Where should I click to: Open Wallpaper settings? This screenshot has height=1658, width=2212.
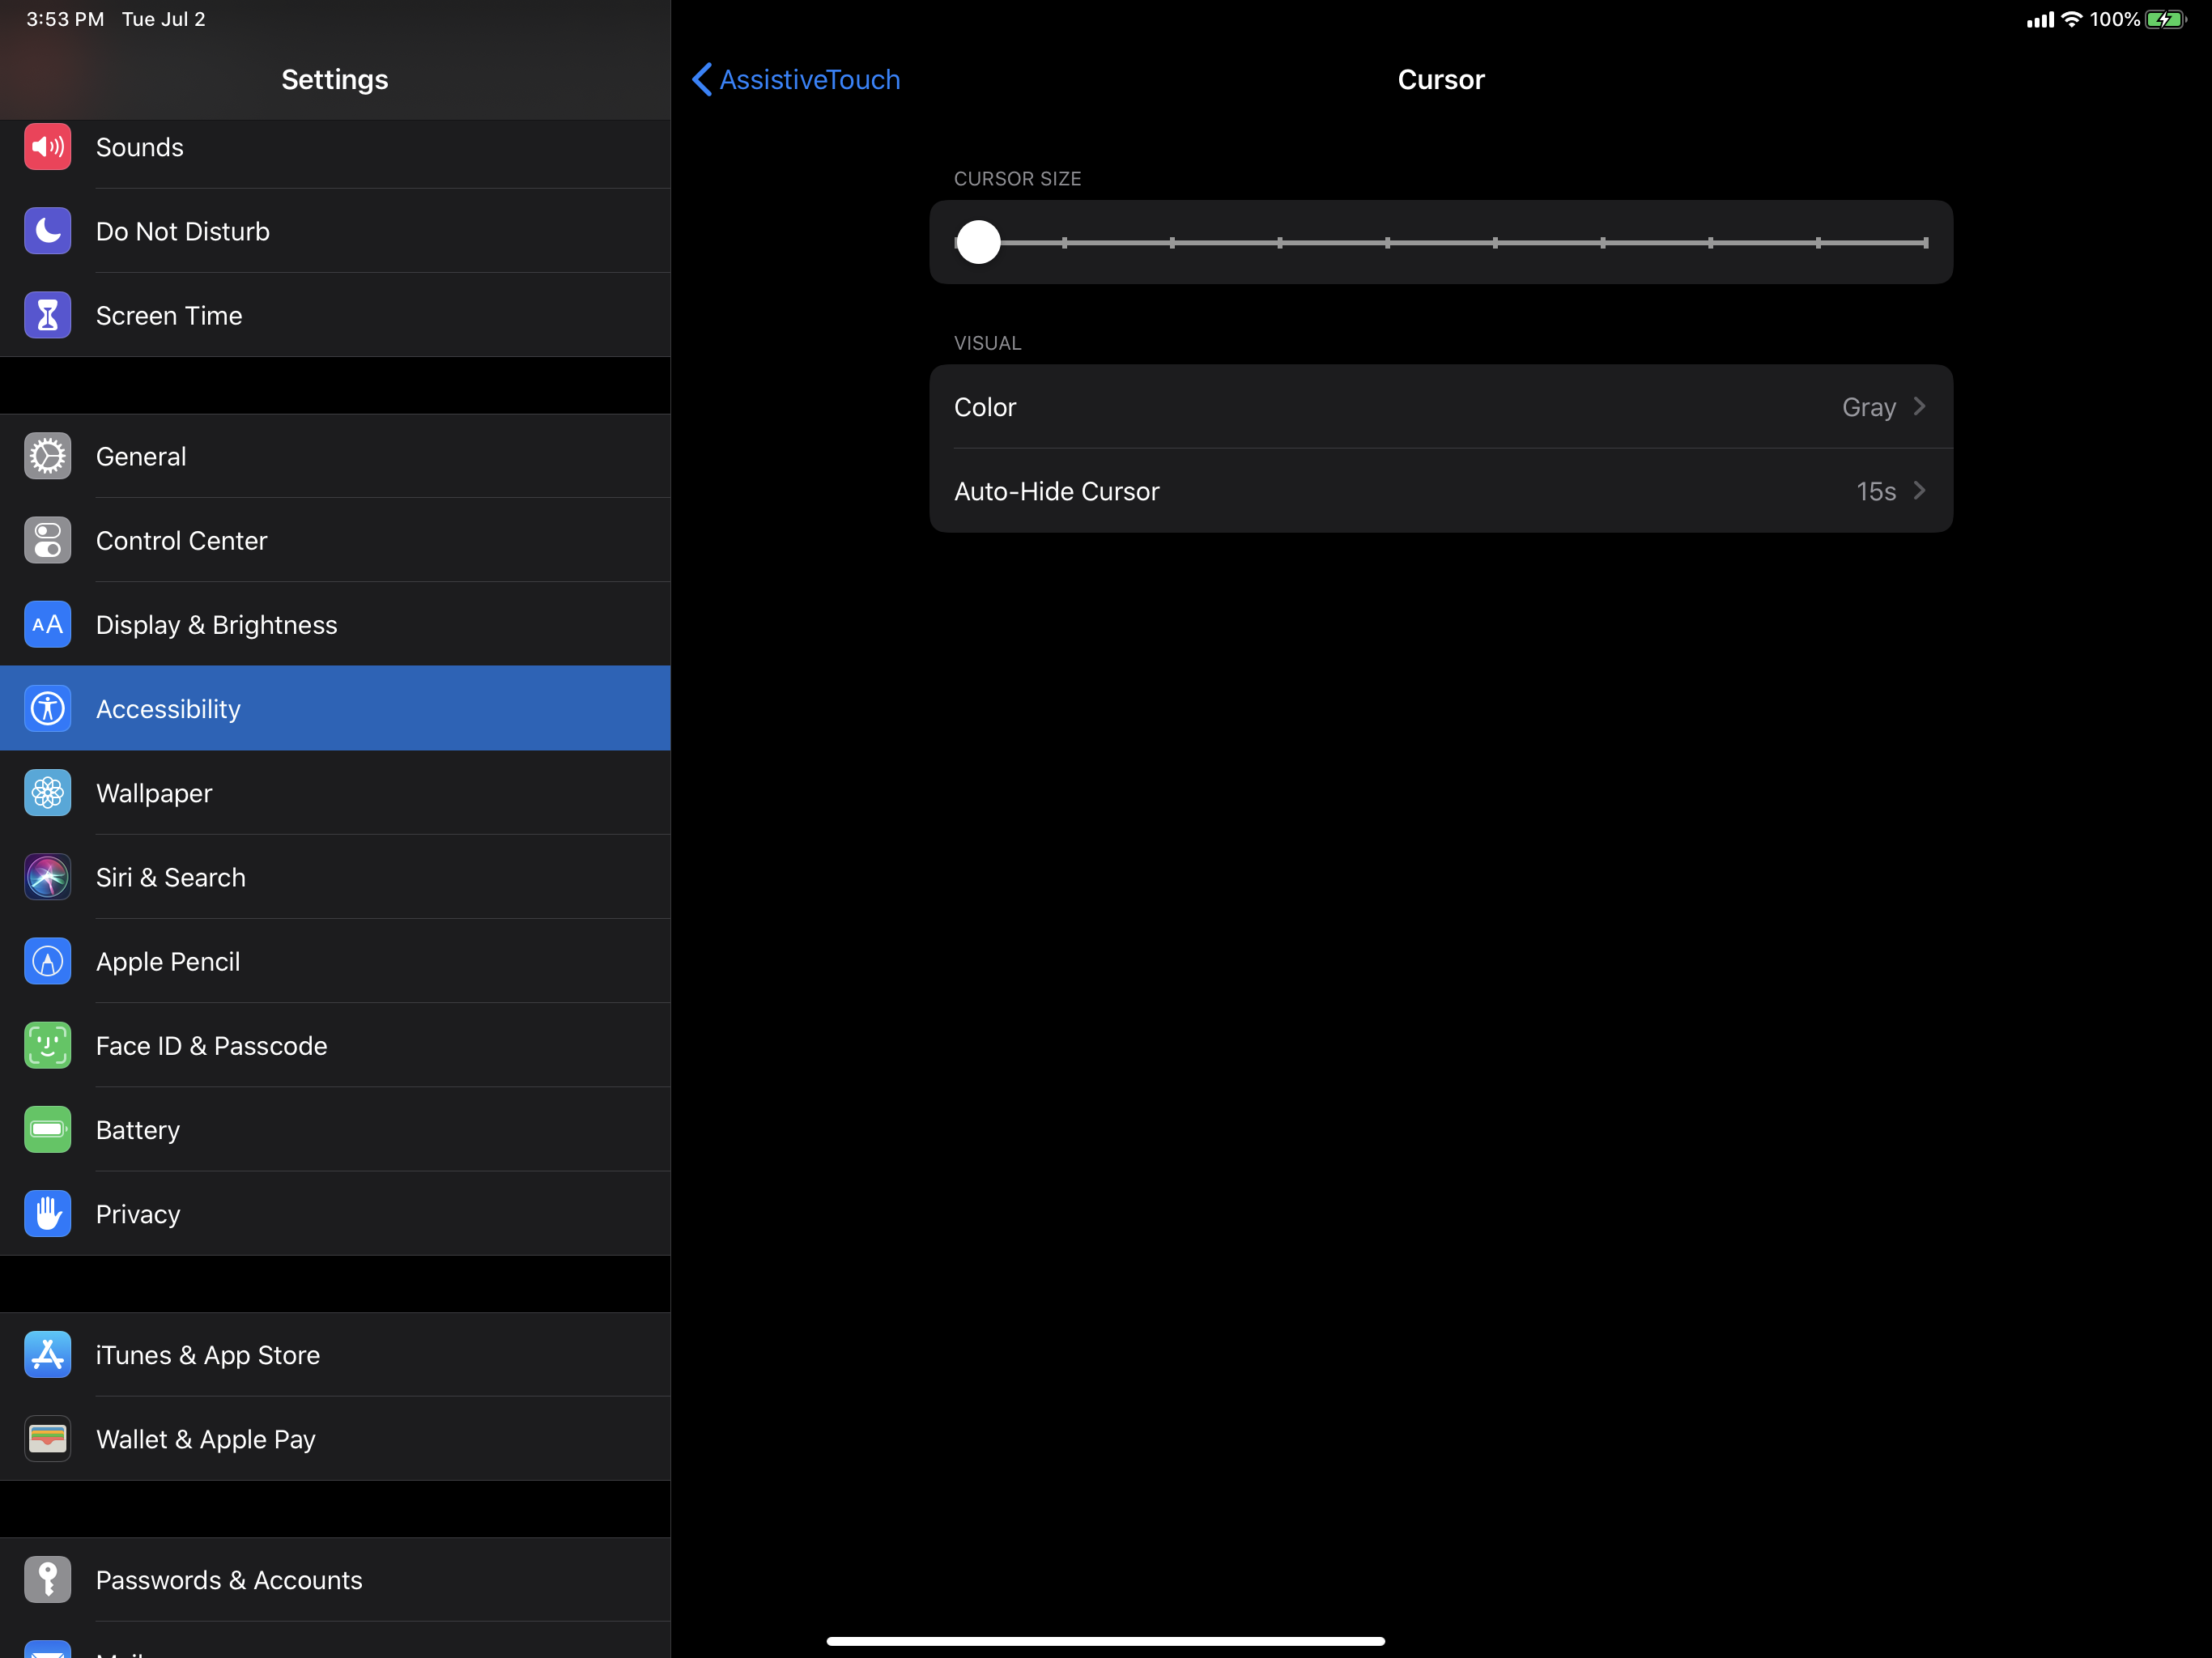(x=335, y=793)
